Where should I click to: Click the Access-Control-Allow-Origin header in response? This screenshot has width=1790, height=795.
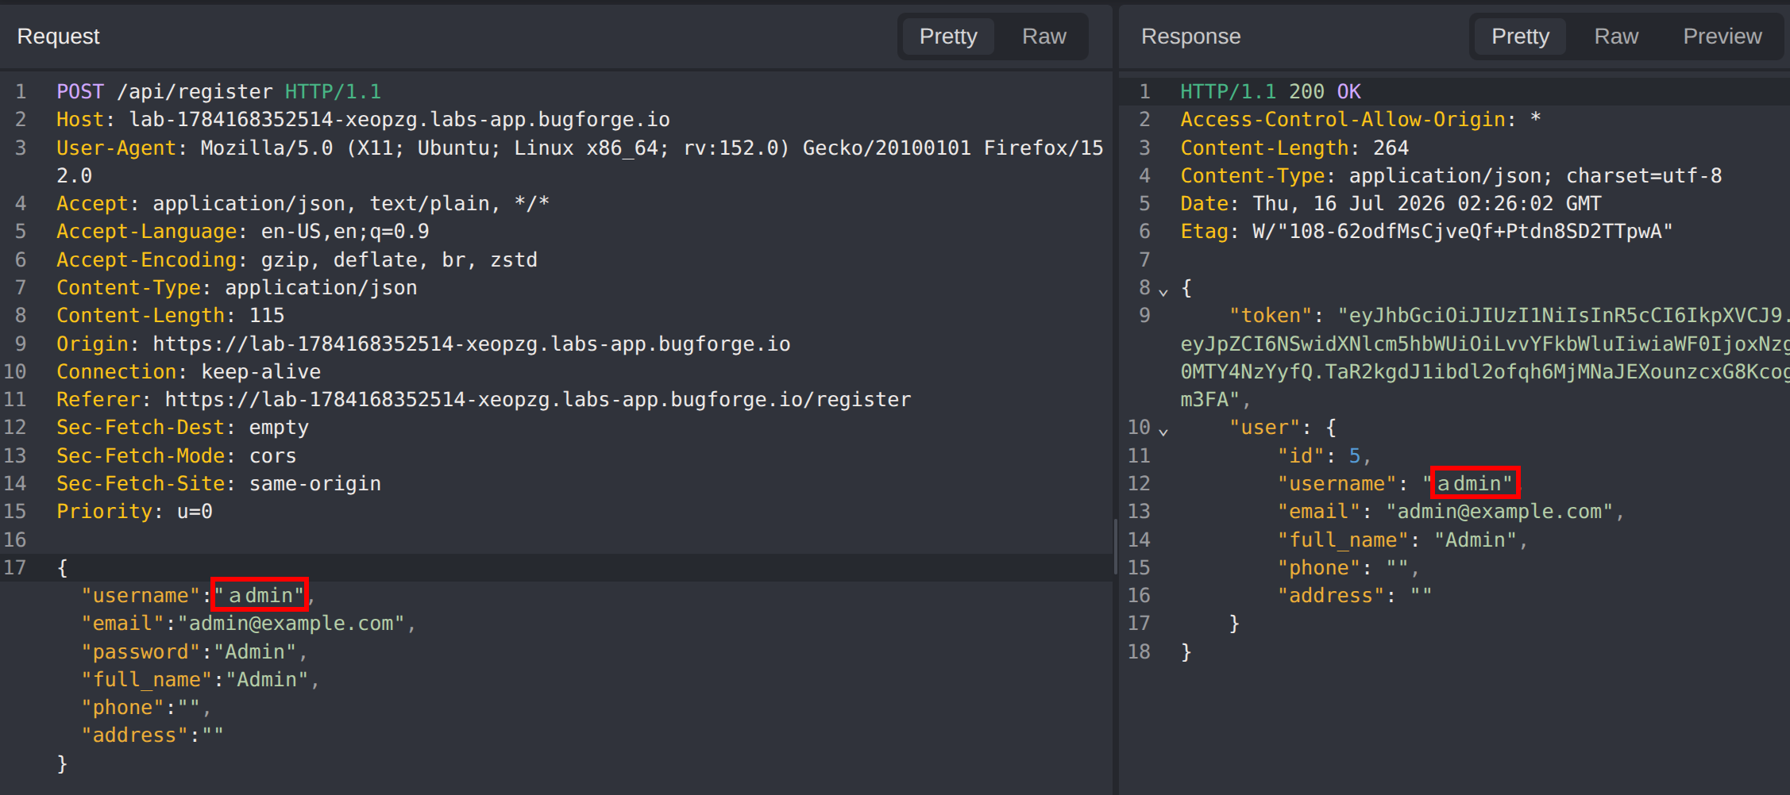[1342, 119]
